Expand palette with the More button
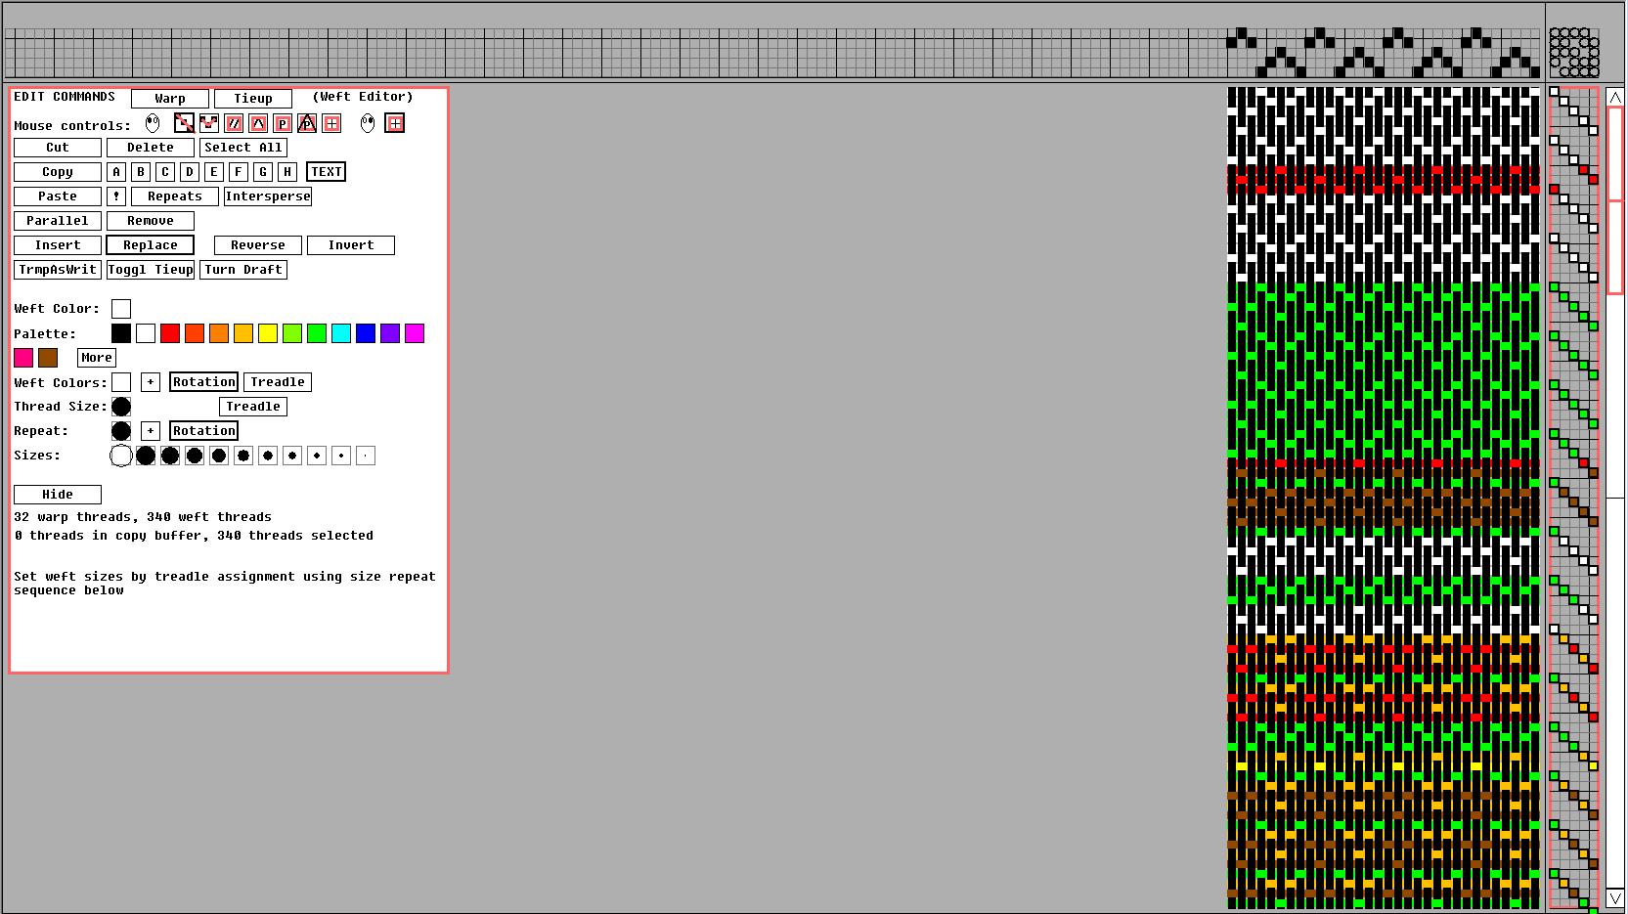Image resolution: width=1628 pixels, height=914 pixels. point(97,358)
